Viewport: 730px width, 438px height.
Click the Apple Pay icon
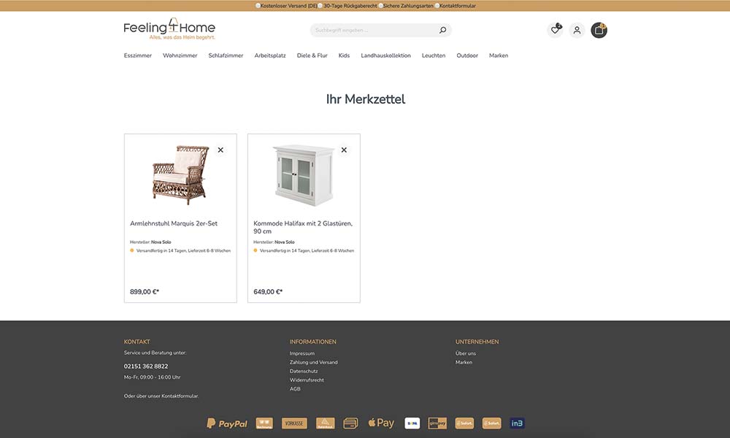pos(381,423)
